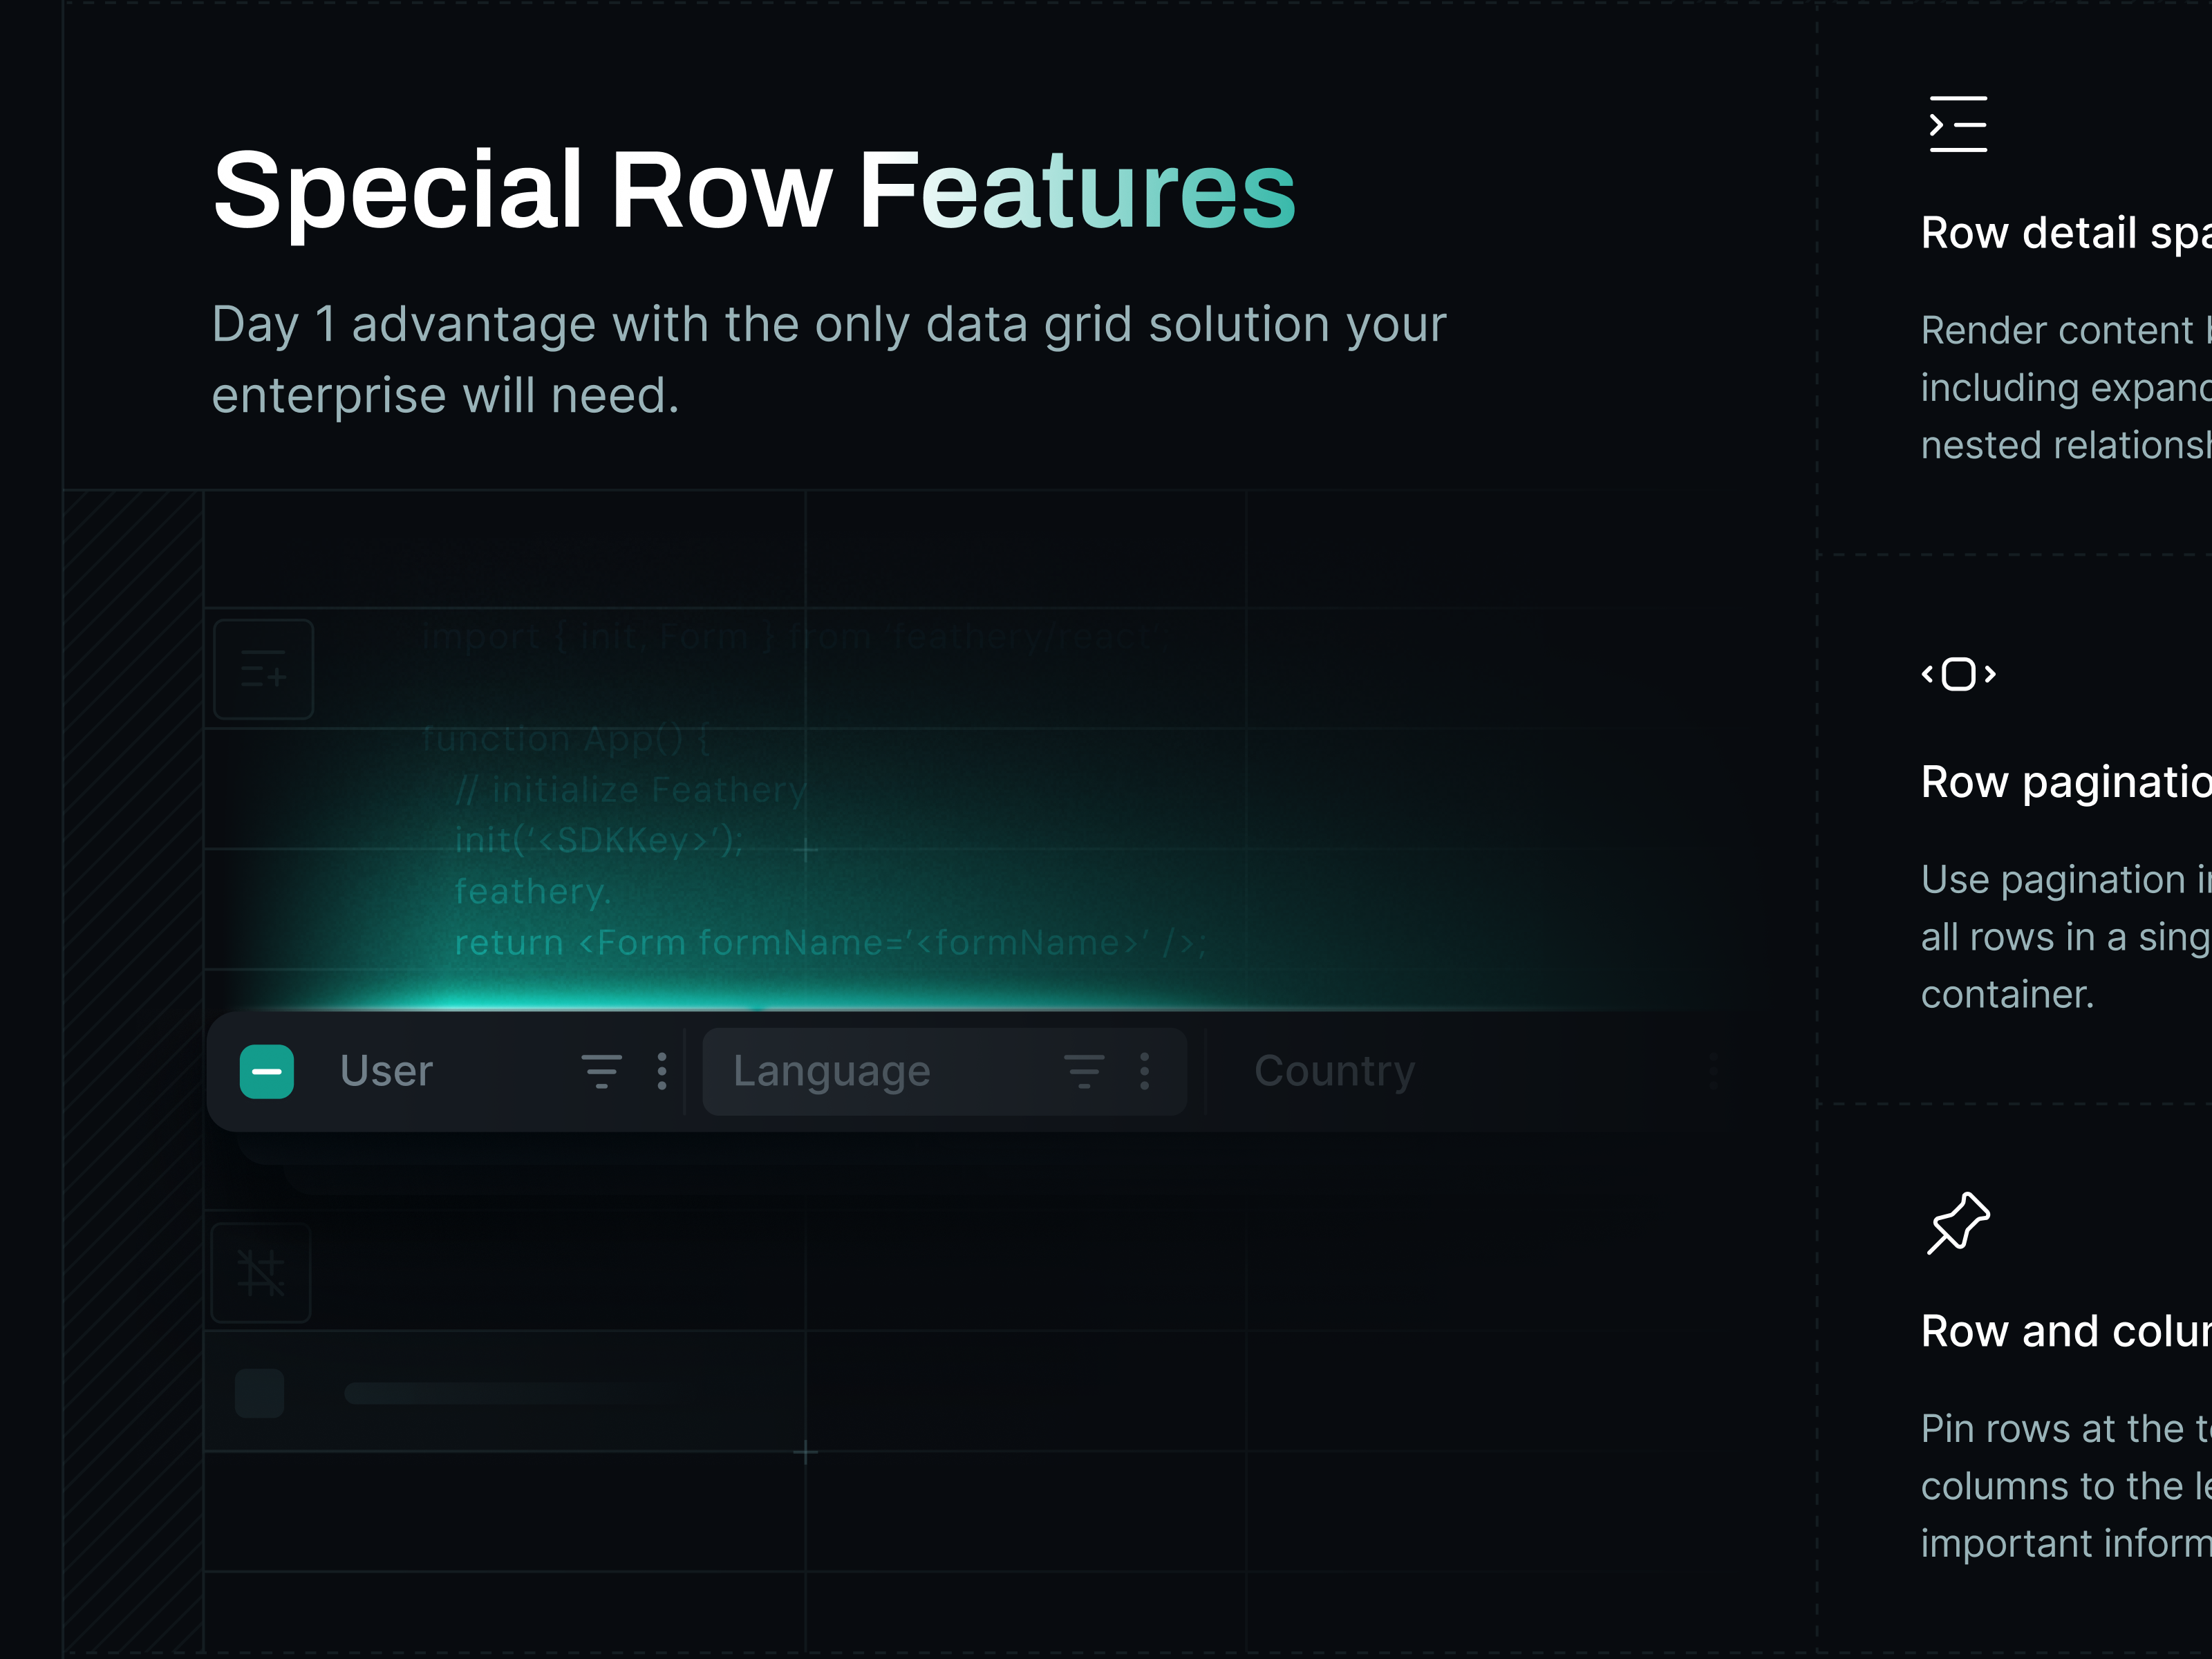Image resolution: width=2212 pixels, height=1659 pixels.
Task: Open the Language column options menu
Action: [1143, 1070]
